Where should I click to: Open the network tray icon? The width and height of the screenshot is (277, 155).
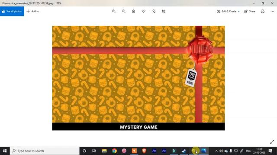tap(236, 151)
